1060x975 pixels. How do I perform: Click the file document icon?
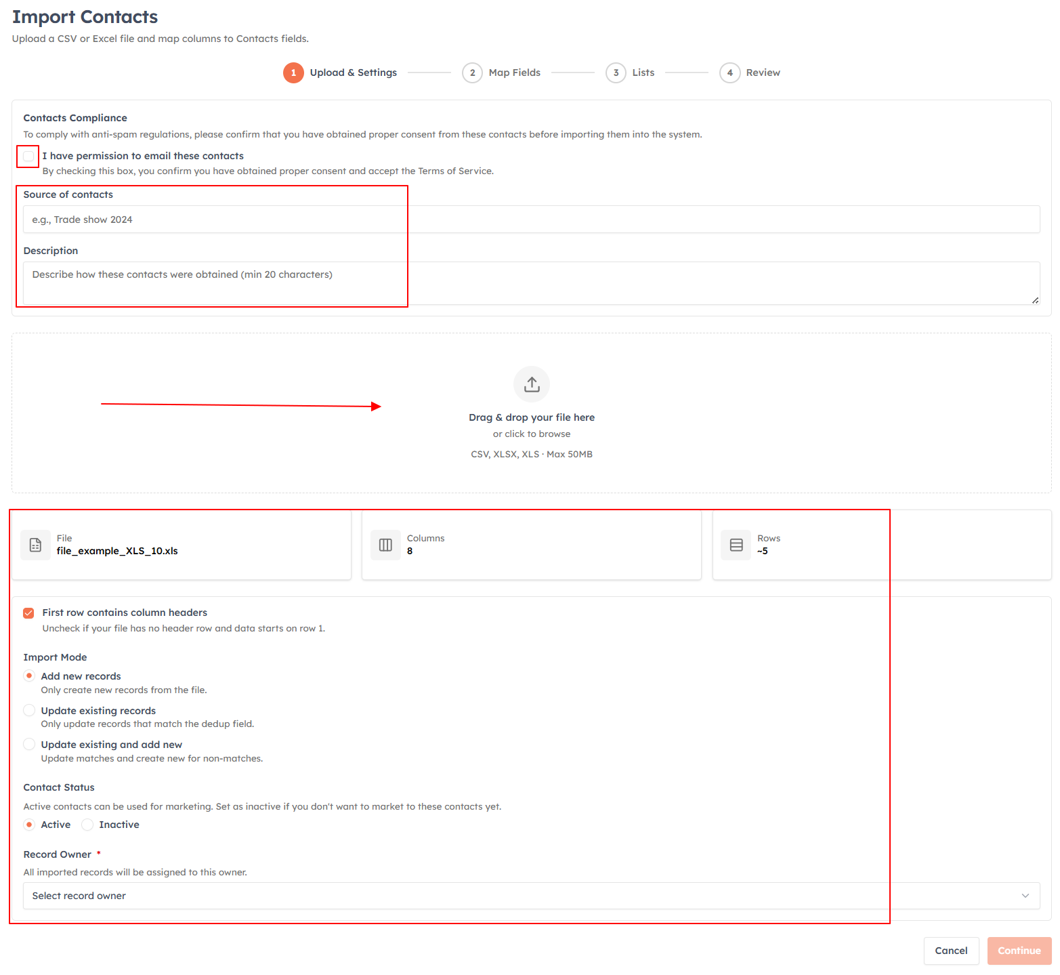(35, 545)
